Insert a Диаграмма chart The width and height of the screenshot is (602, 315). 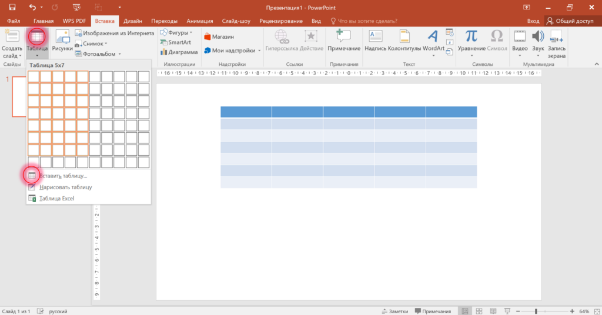coord(179,52)
